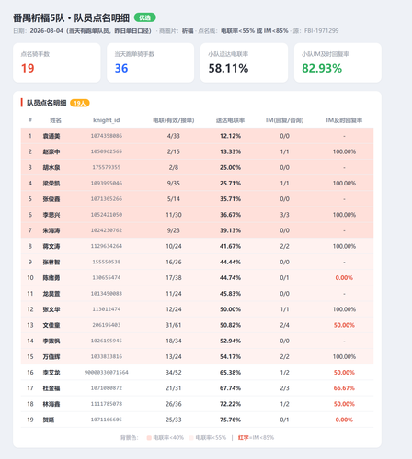Screen dimensions: 412x459
Task: Click knight id 1129634264
Action: (x=107, y=246)
